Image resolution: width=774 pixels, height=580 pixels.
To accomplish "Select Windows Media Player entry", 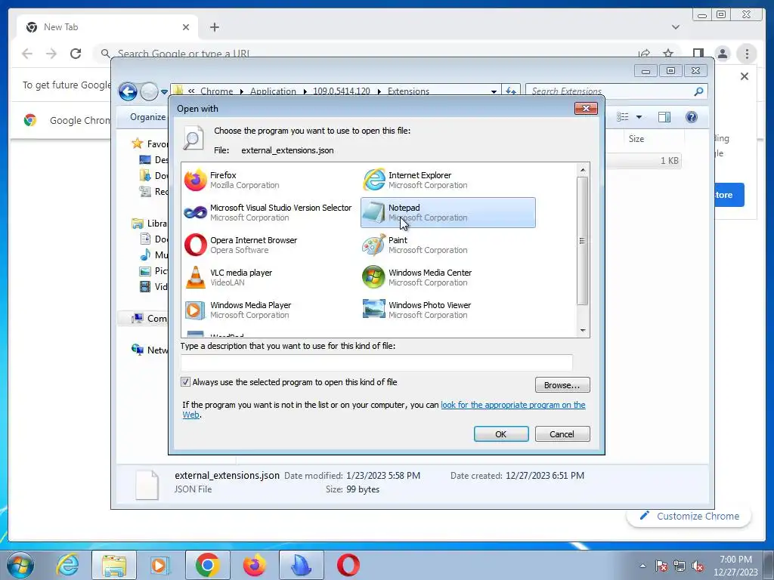I will point(269,310).
